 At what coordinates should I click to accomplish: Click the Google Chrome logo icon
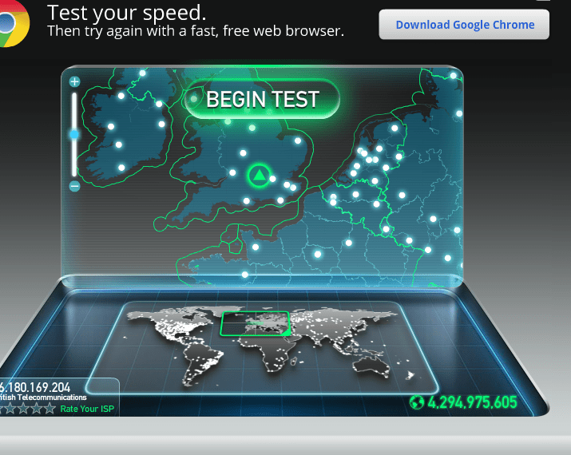[x=14, y=23]
